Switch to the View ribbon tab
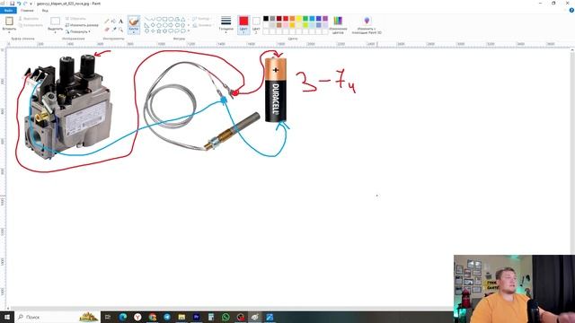 click(x=45, y=11)
